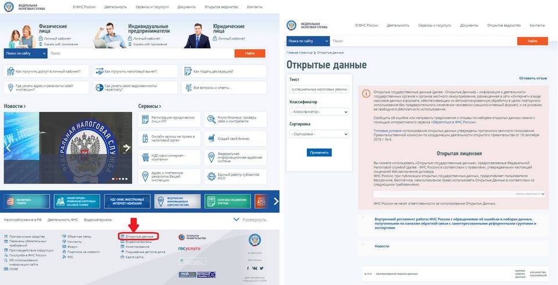
Task: Open the Документы menu on right page
Action: (x=469, y=25)
